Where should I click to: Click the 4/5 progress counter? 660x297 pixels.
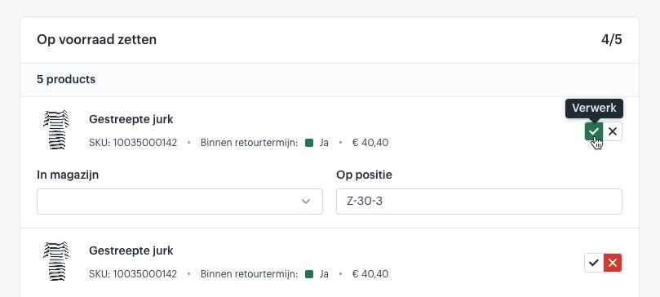coord(612,40)
